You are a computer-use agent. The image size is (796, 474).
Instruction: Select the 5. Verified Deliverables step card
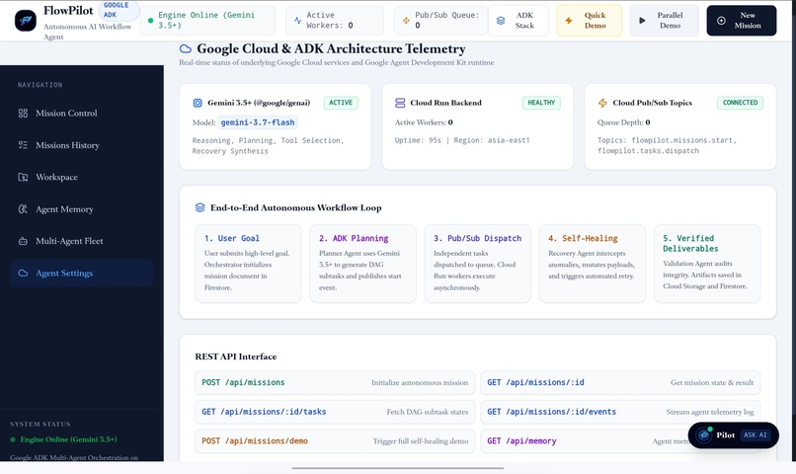coord(707,264)
